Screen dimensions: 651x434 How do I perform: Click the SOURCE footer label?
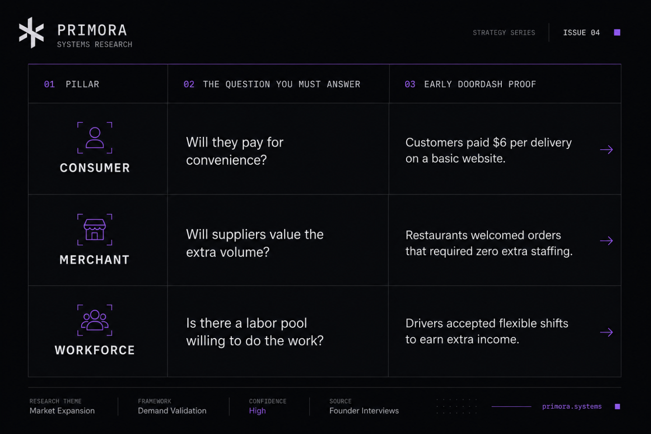point(340,401)
